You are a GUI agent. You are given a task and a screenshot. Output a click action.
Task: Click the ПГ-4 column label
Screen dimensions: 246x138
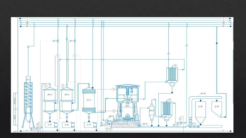tap(89, 100)
